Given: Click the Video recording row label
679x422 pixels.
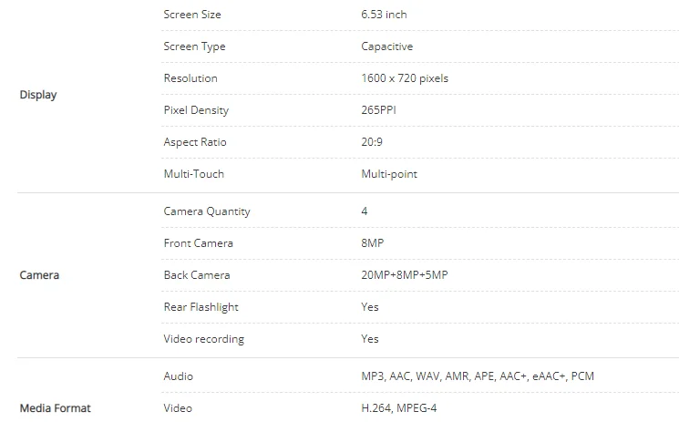Looking at the screenshot, I should point(204,339).
